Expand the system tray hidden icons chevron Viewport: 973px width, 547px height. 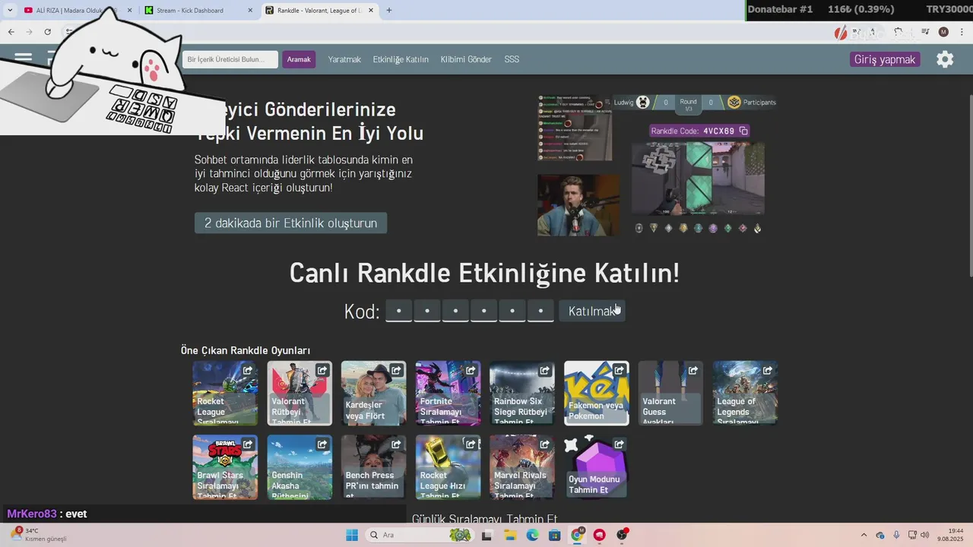tap(864, 535)
